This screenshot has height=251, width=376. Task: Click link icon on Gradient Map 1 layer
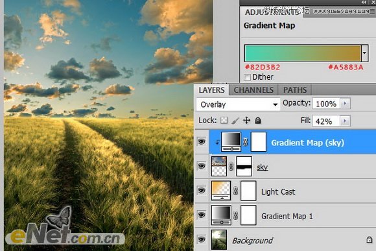pos(235,215)
